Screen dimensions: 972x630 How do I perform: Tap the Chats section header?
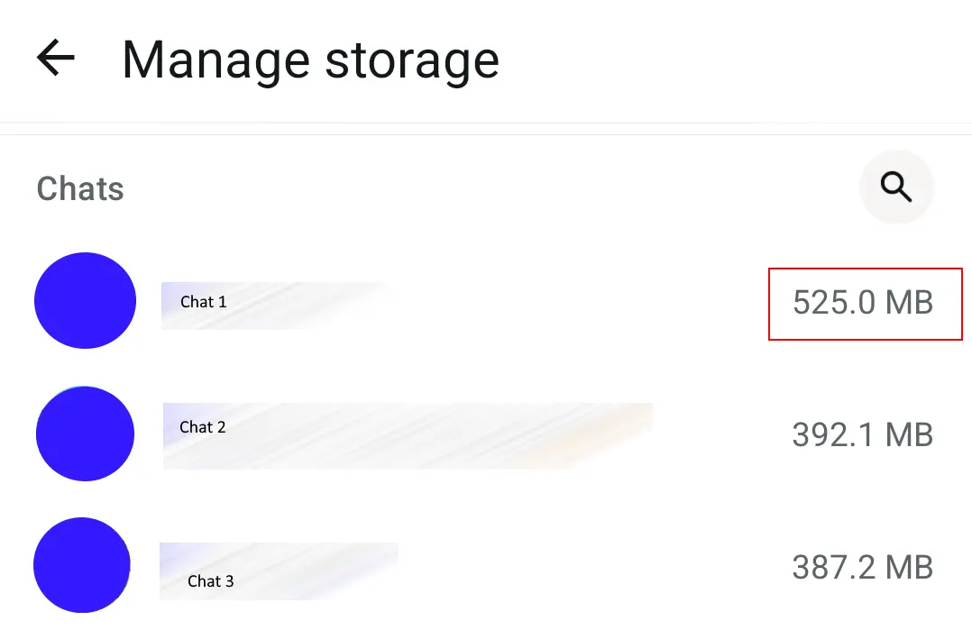click(x=80, y=188)
